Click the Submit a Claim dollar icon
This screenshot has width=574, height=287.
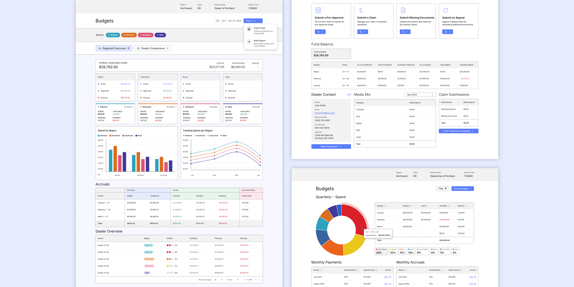click(361, 10)
